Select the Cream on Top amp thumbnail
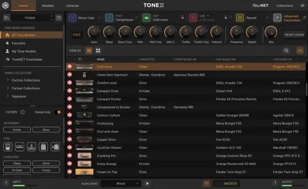The image size is (308, 189). point(84,172)
